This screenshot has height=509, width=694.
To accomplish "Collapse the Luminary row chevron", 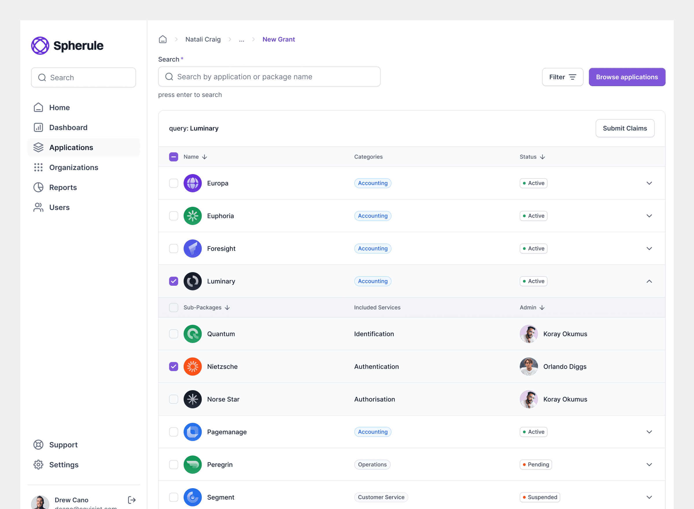I will pyautogui.click(x=649, y=281).
